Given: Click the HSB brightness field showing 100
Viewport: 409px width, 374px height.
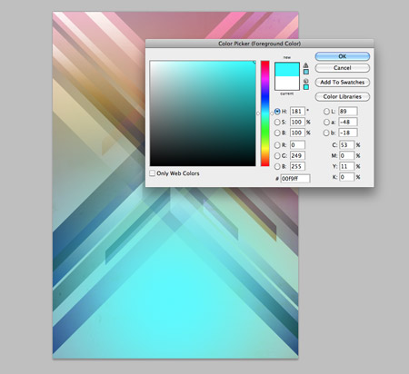Looking at the screenshot, I should coord(297,133).
